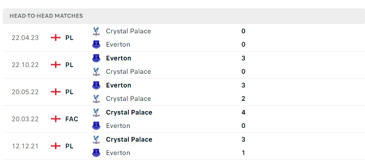Click Crystal Palace crest in 20.03.22 FAC match
Screen dimensions: 365x163
[x=96, y=112]
